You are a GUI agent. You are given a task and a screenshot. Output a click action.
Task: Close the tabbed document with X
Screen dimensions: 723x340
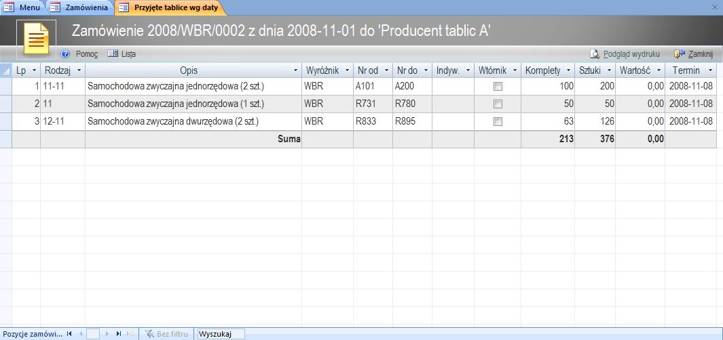714,7
